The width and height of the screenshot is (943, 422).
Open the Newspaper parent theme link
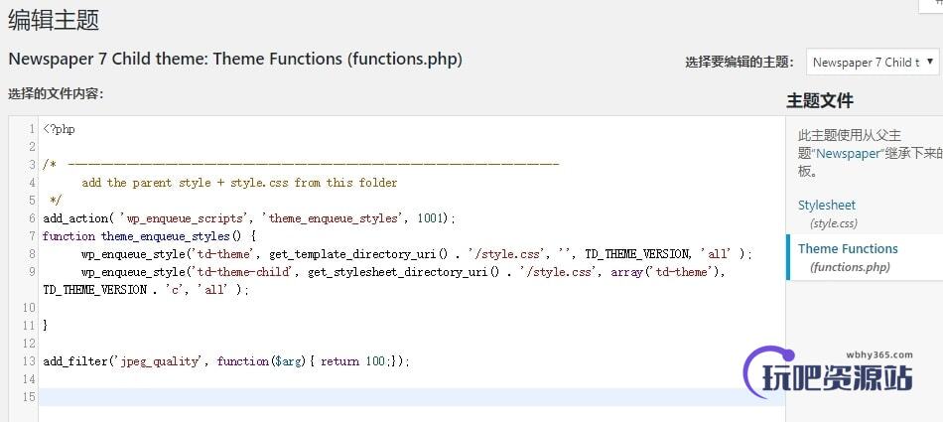click(x=848, y=154)
